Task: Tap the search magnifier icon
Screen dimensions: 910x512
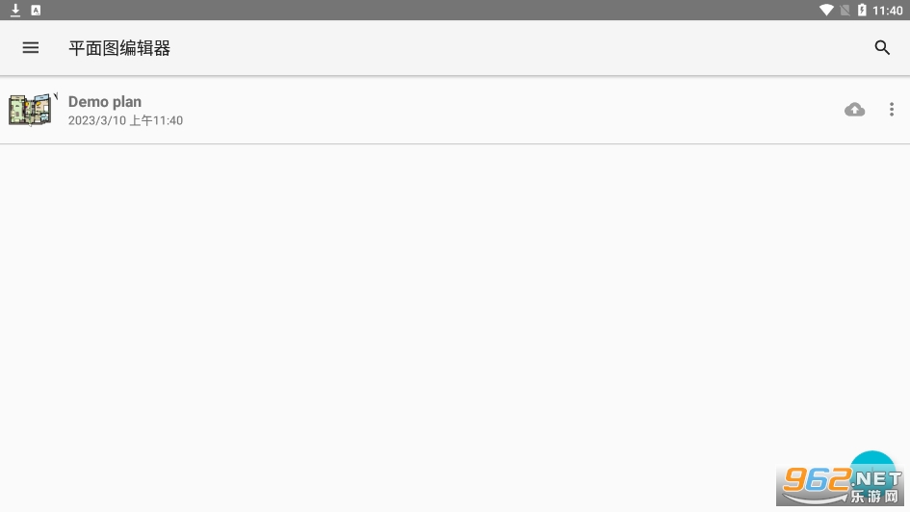Action: 881,47
